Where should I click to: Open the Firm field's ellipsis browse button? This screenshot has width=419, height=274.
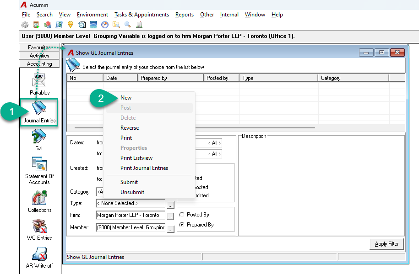(170, 216)
